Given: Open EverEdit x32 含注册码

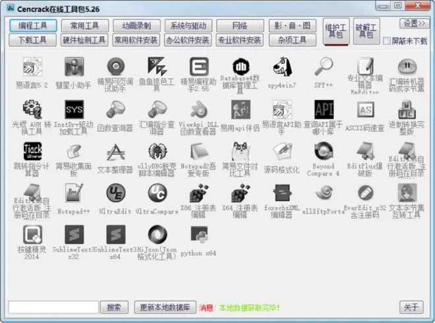Looking at the screenshot, I should (365, 193).
